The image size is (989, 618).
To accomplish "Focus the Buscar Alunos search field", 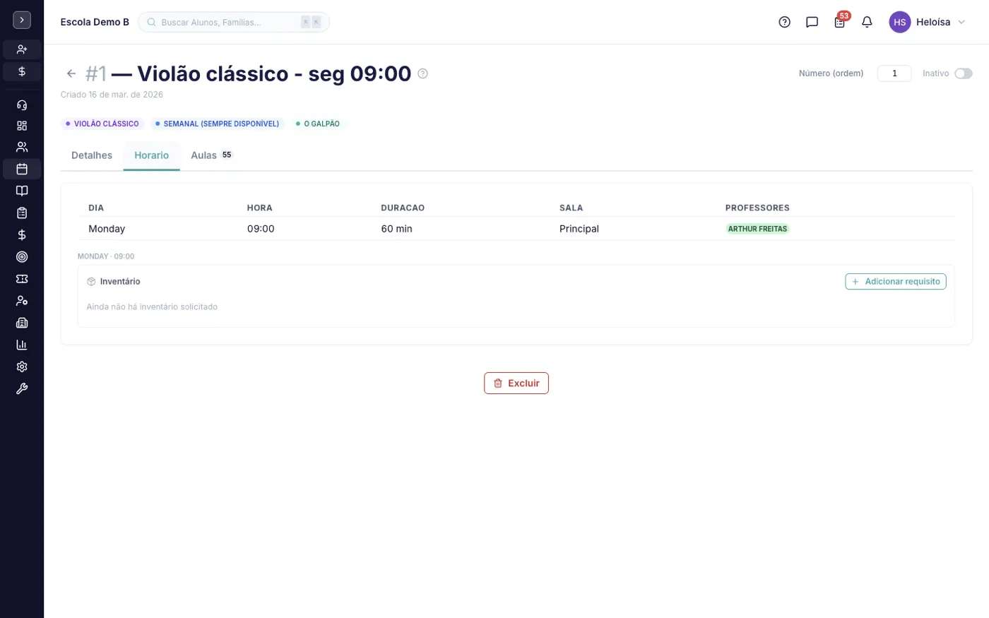I will coord(234,22).
